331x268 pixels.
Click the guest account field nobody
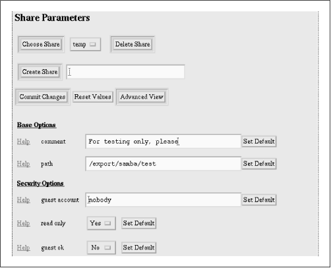click(x=163, y=200)
